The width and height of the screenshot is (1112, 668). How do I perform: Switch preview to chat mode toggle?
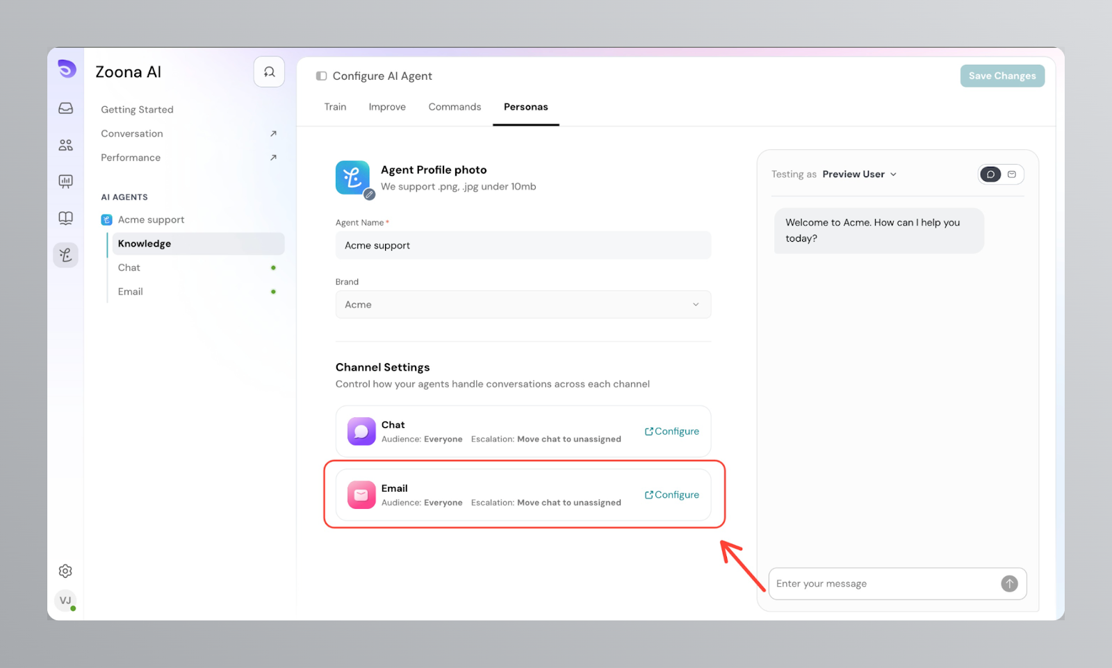(990, 174)
